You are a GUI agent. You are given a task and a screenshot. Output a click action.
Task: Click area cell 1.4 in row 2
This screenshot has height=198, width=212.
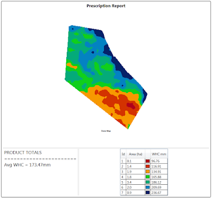pyautogui.click(x=136, y=166)
